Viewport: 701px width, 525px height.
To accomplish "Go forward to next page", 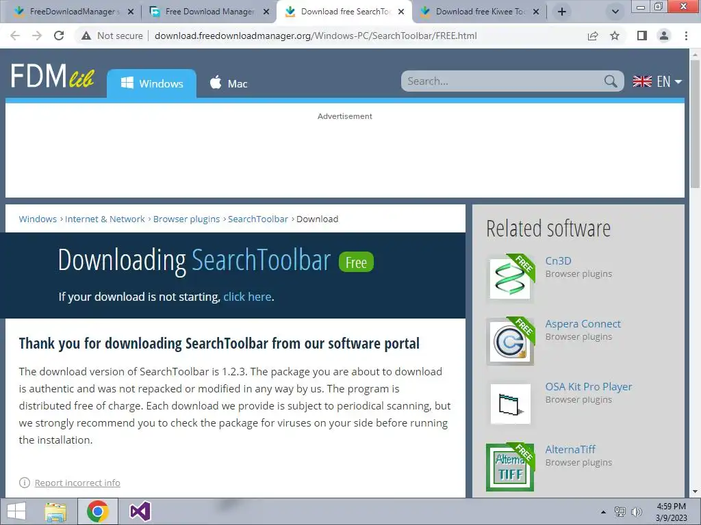I will [37, 36].
